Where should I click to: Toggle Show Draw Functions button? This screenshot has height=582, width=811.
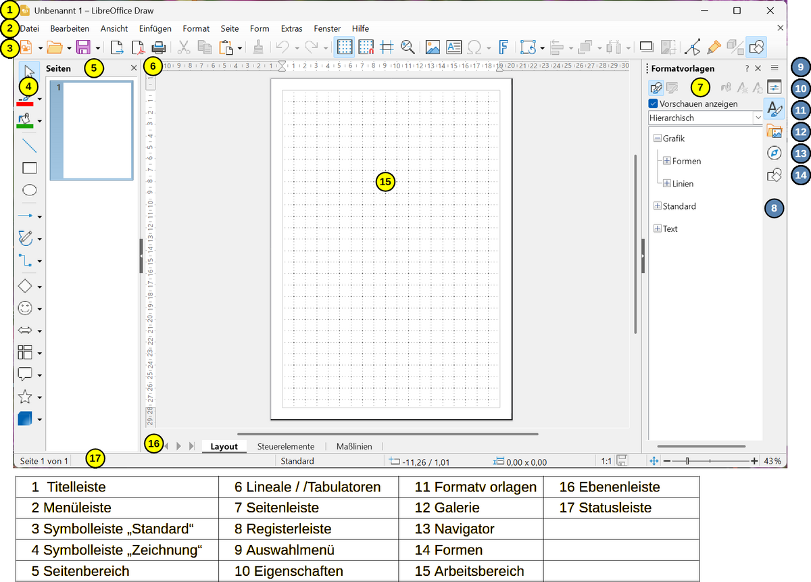point(757,47)
